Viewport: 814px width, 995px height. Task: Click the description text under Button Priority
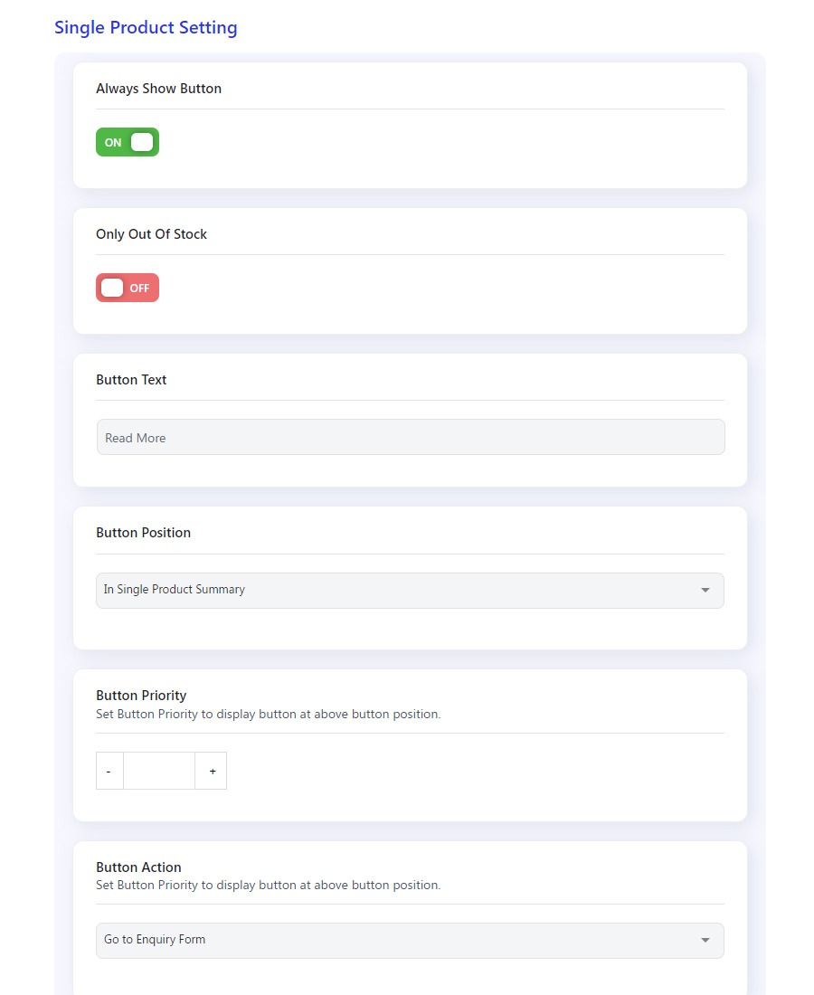(x=269, y=714)
